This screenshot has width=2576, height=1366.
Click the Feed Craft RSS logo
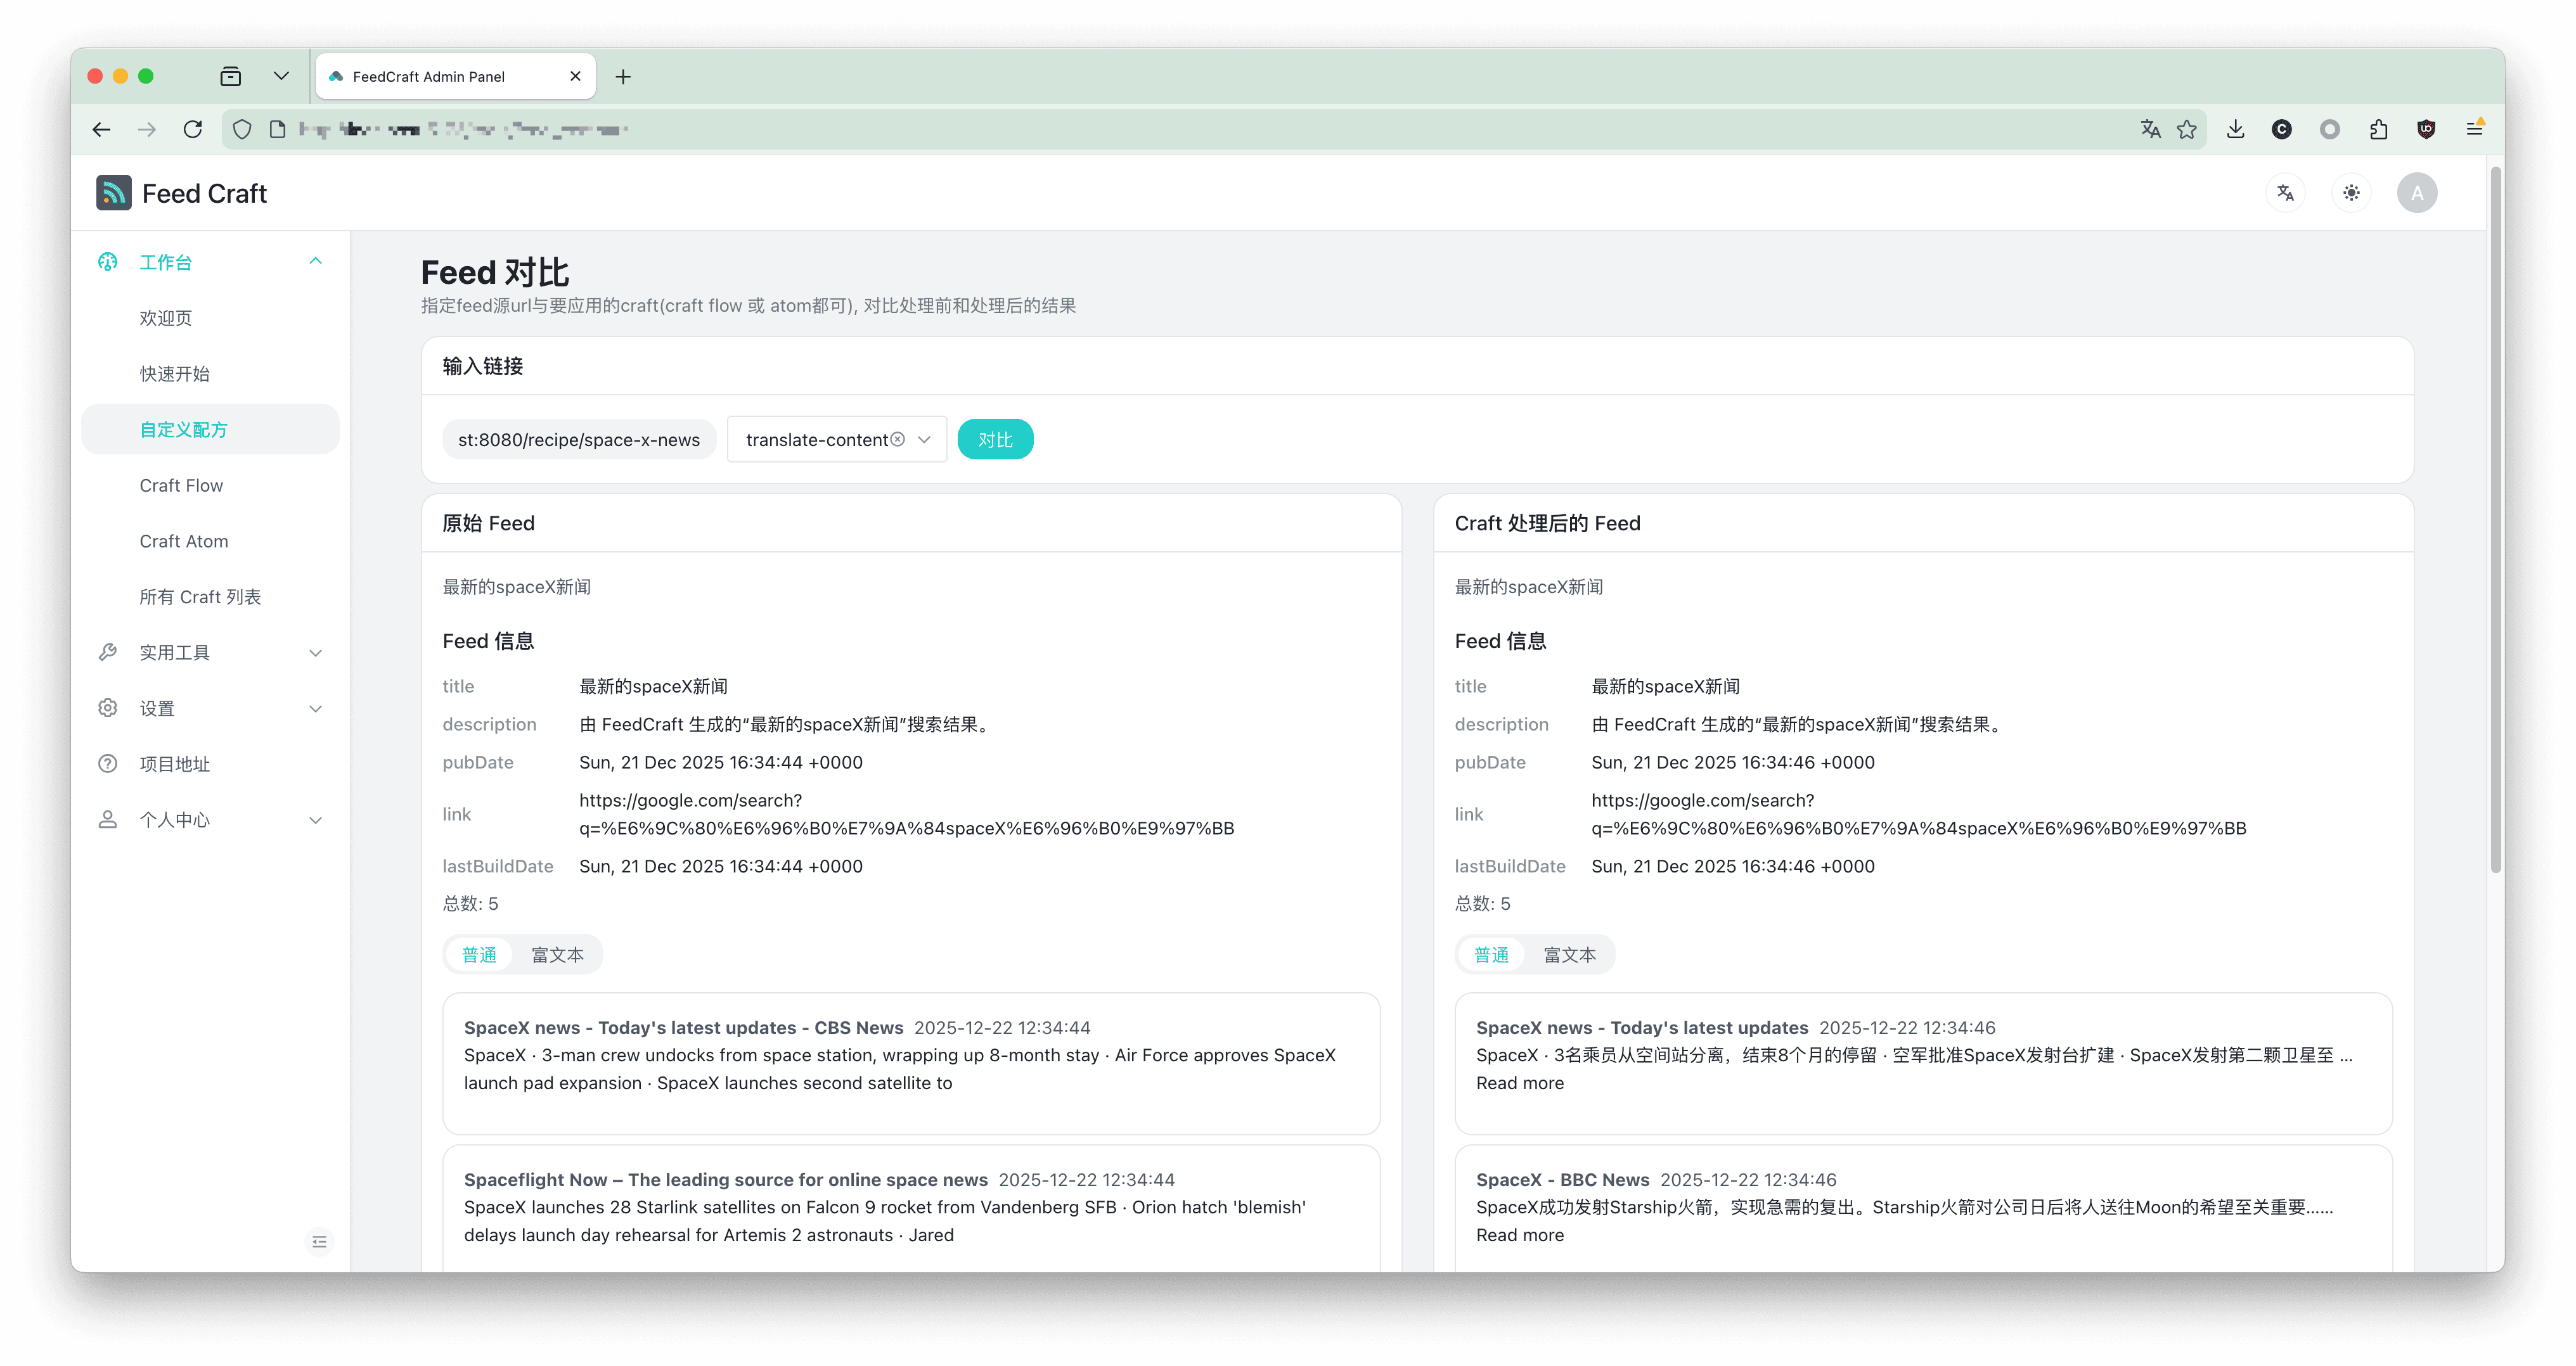coord(114,193)
